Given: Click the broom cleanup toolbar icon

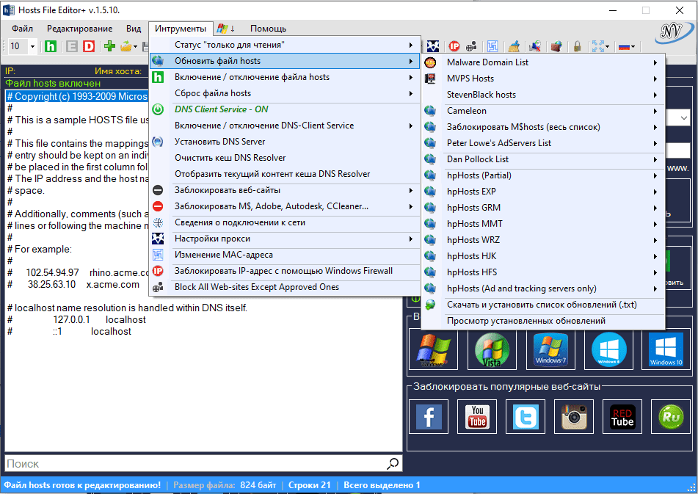Looking at the screenshot, I should [515, 46].
